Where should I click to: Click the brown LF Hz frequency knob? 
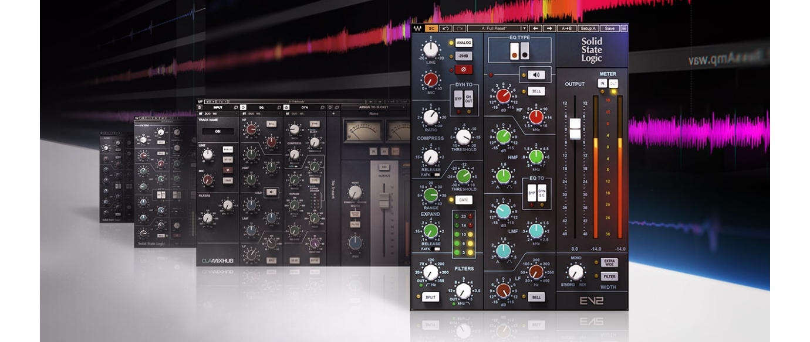click(536, 271)
